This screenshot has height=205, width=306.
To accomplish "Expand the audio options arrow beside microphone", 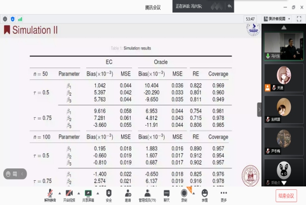I will (60, 193).
